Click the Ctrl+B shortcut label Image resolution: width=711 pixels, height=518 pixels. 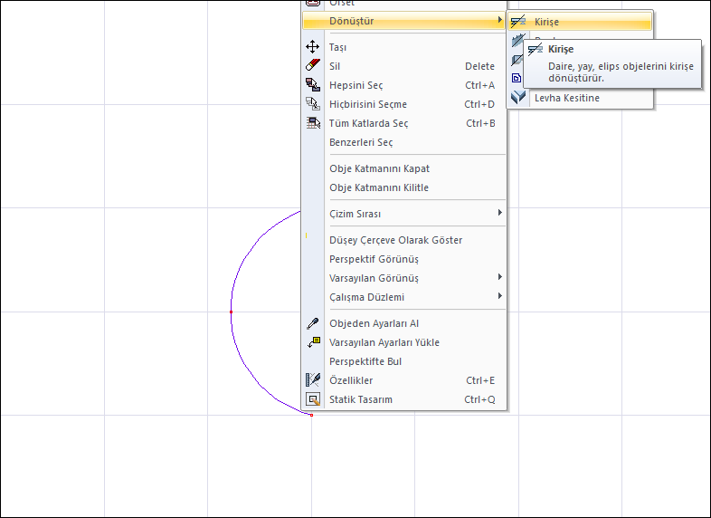(480, 123)
